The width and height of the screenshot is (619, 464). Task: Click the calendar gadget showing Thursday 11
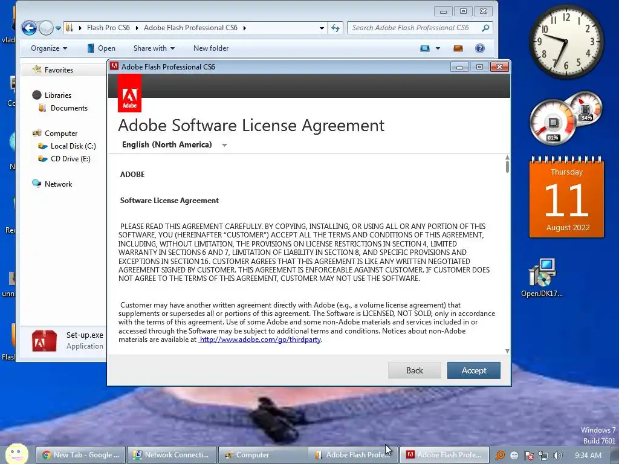pos(566,198)
